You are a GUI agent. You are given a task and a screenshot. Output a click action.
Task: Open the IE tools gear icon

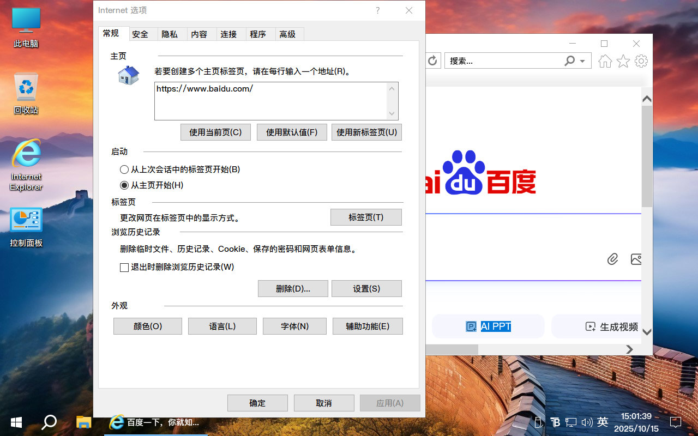click(641, 61)
